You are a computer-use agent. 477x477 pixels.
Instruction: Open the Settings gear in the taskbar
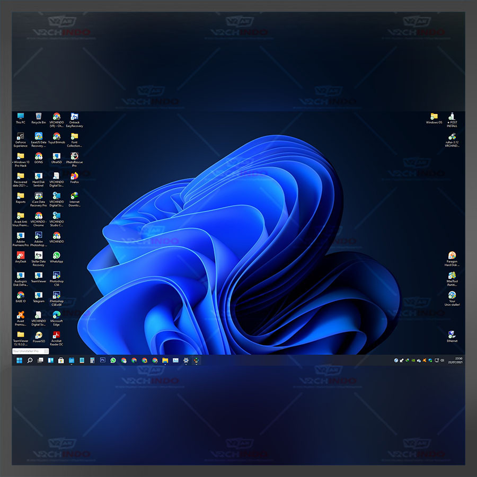186,360
